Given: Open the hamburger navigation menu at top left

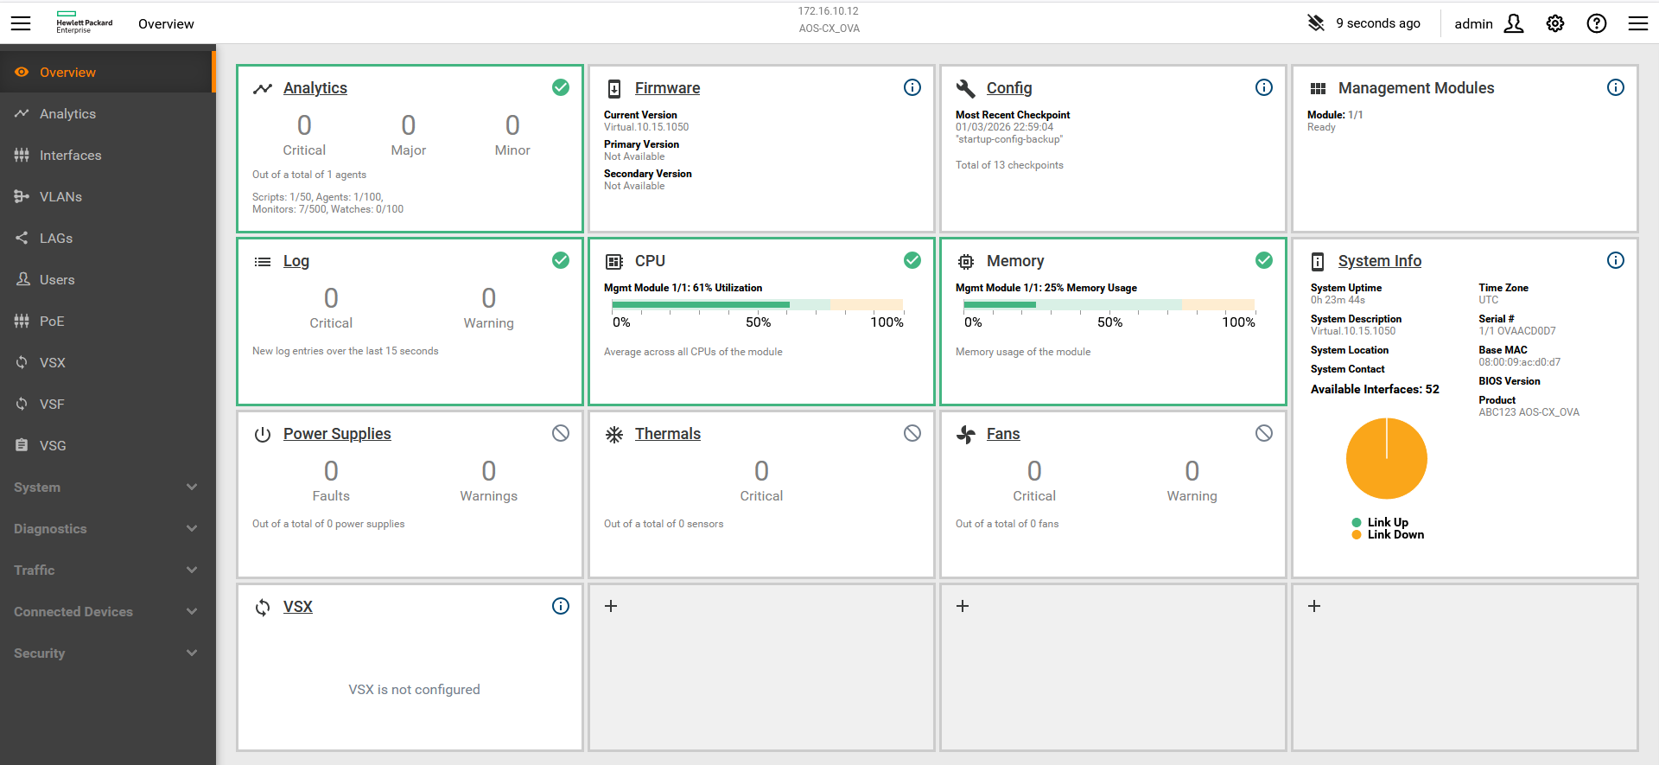Looking at the screenshot, I should click(21, 23).
